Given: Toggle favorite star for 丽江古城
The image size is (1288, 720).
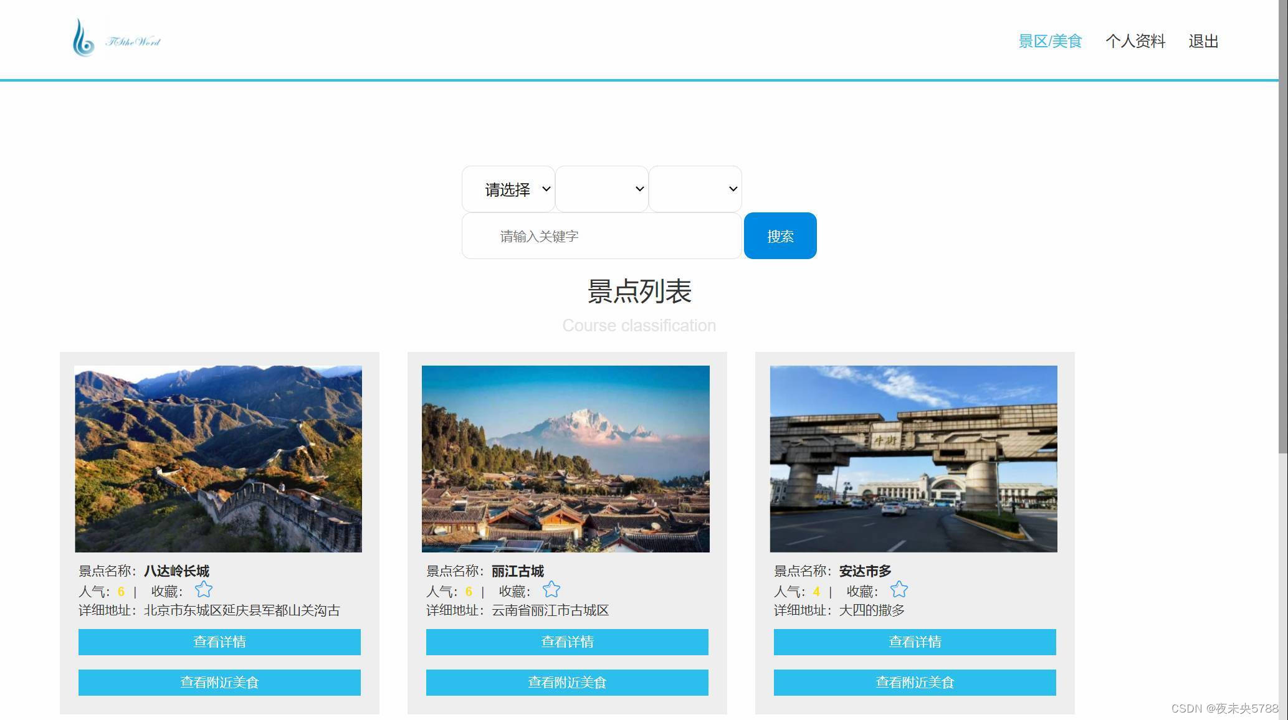Looking at the screenshot, I should tap(551, 589).
